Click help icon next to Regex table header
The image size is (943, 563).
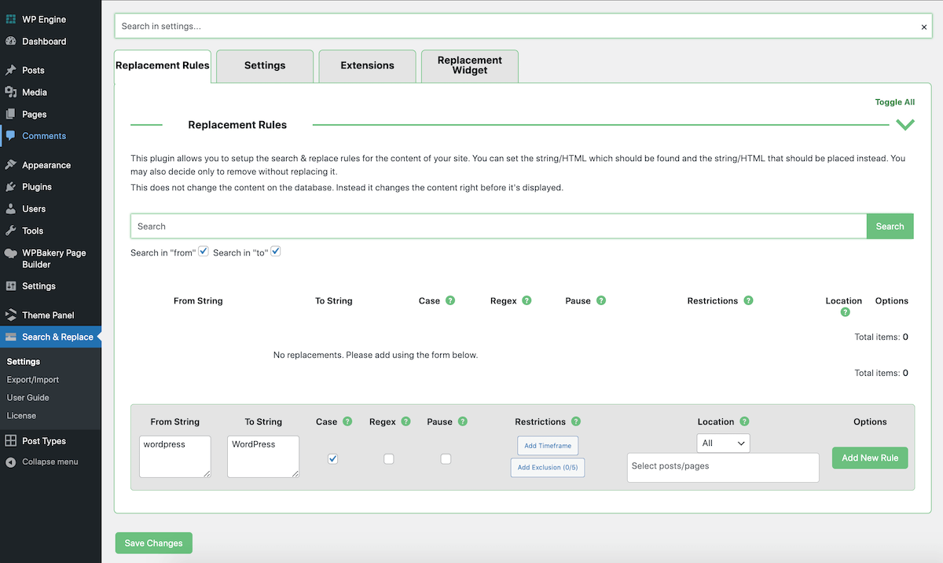tap(527, 300)
